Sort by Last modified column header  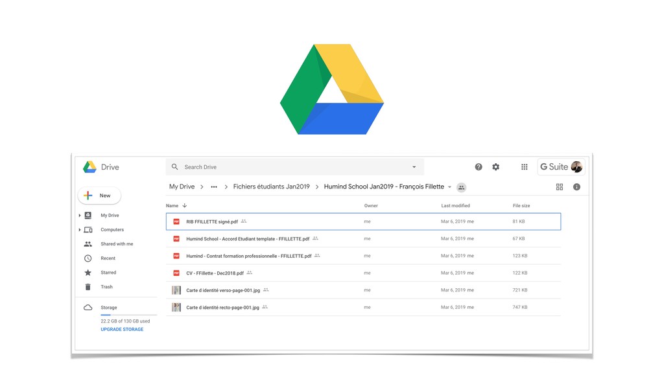click(455, 205)
